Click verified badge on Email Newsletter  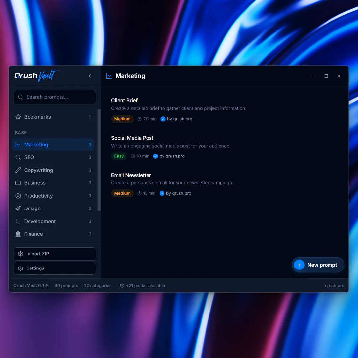point(162,193)
